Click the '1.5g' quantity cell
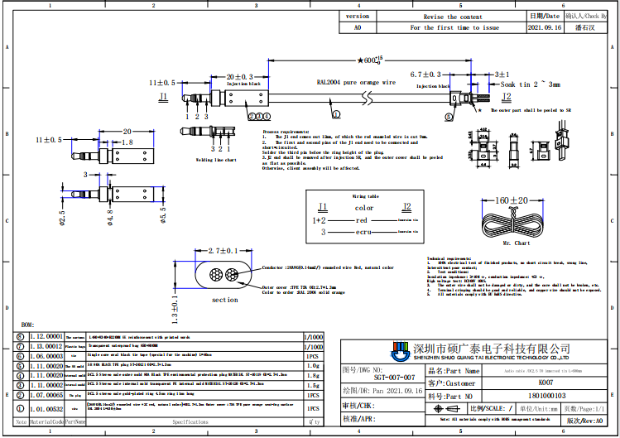The height and width of the screenshot is (438, 620). point(313,385)
